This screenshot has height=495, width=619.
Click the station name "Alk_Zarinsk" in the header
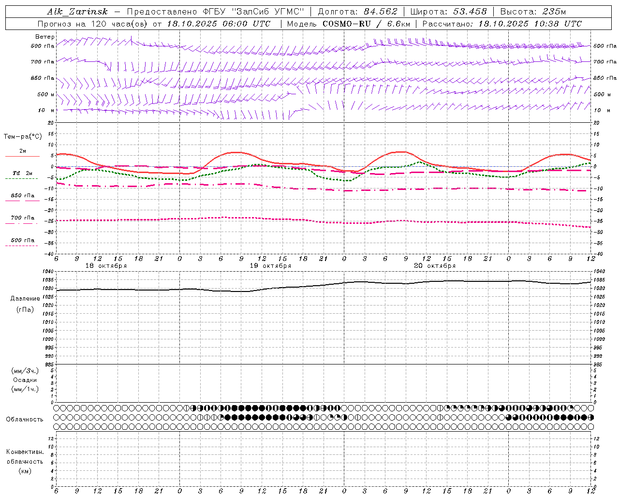pyautogui.click(x=78, y=12)
